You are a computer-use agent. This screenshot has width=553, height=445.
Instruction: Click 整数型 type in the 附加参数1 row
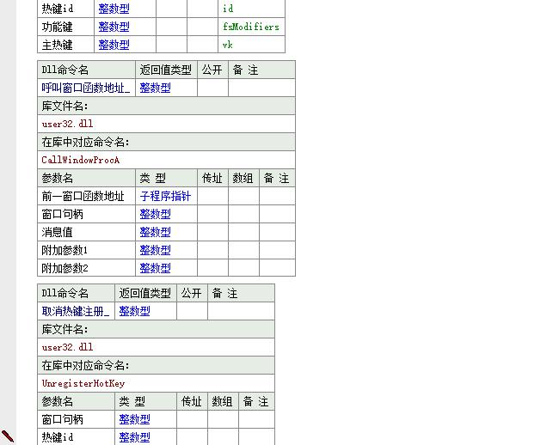pos(155,250)
